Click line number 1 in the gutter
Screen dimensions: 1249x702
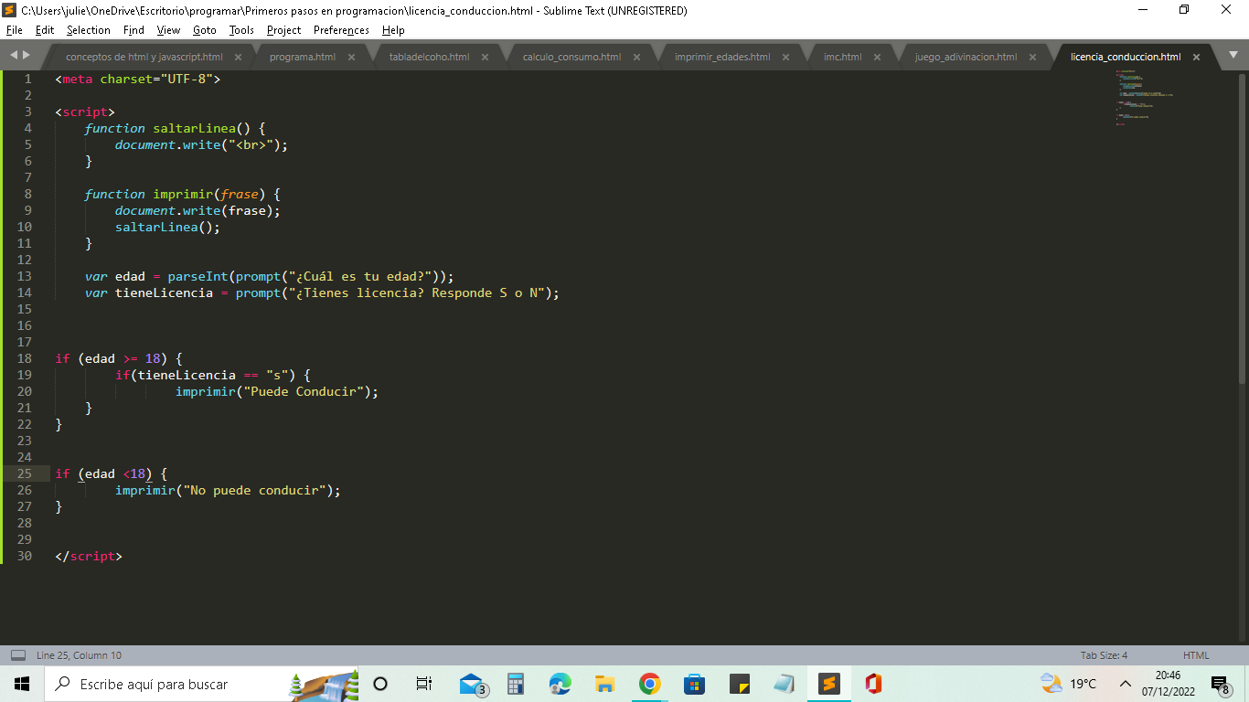(27, 79)
